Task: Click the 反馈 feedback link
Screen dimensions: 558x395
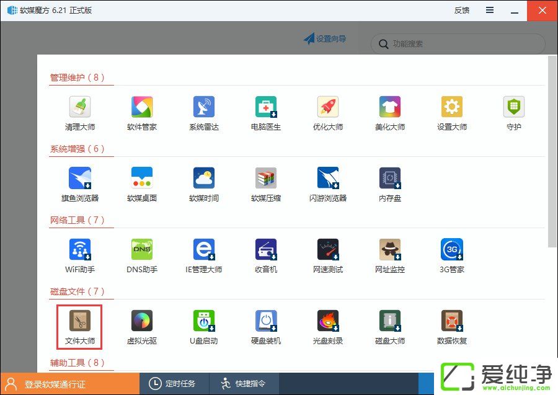Action: click(462, 11)
